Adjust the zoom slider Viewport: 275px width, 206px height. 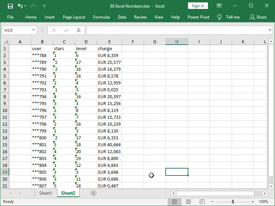(x=233, y=202)
